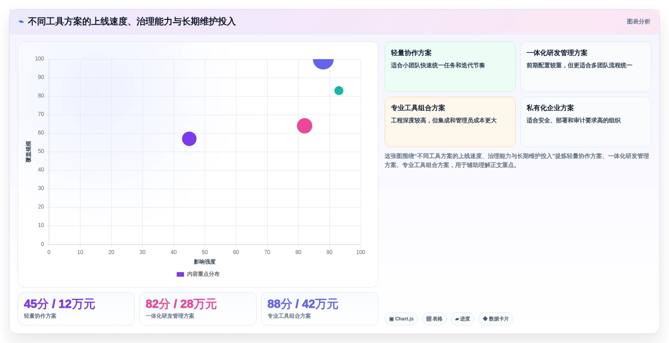Toggle the 内容重点分布 legend item
This screenshot has width=669, height=343.
pyautogui.click(x=198, y=274)
